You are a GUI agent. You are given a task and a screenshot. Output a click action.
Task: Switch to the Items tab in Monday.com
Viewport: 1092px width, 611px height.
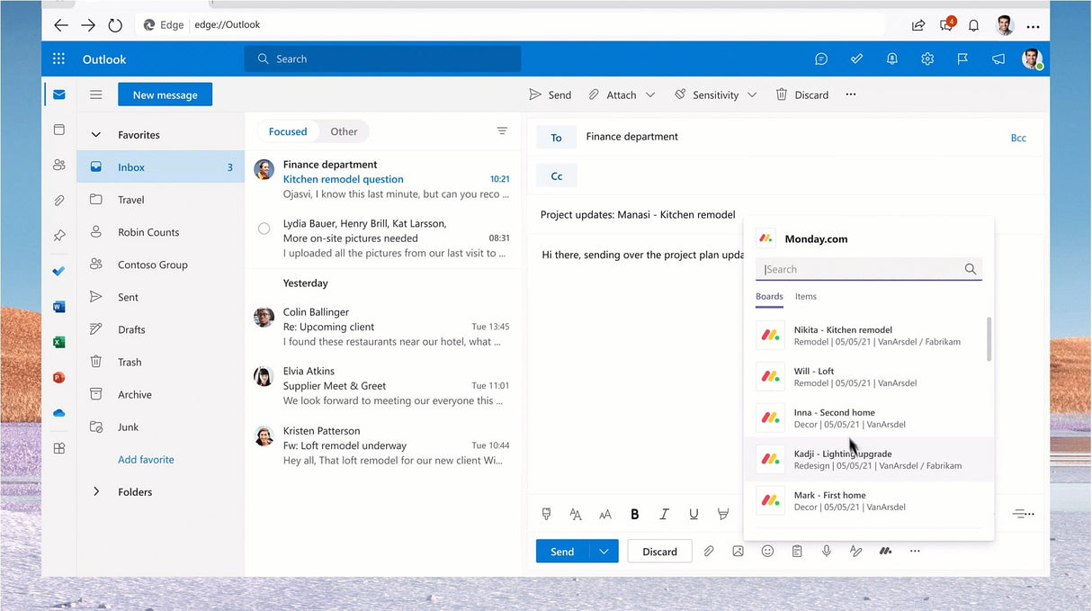805,297
